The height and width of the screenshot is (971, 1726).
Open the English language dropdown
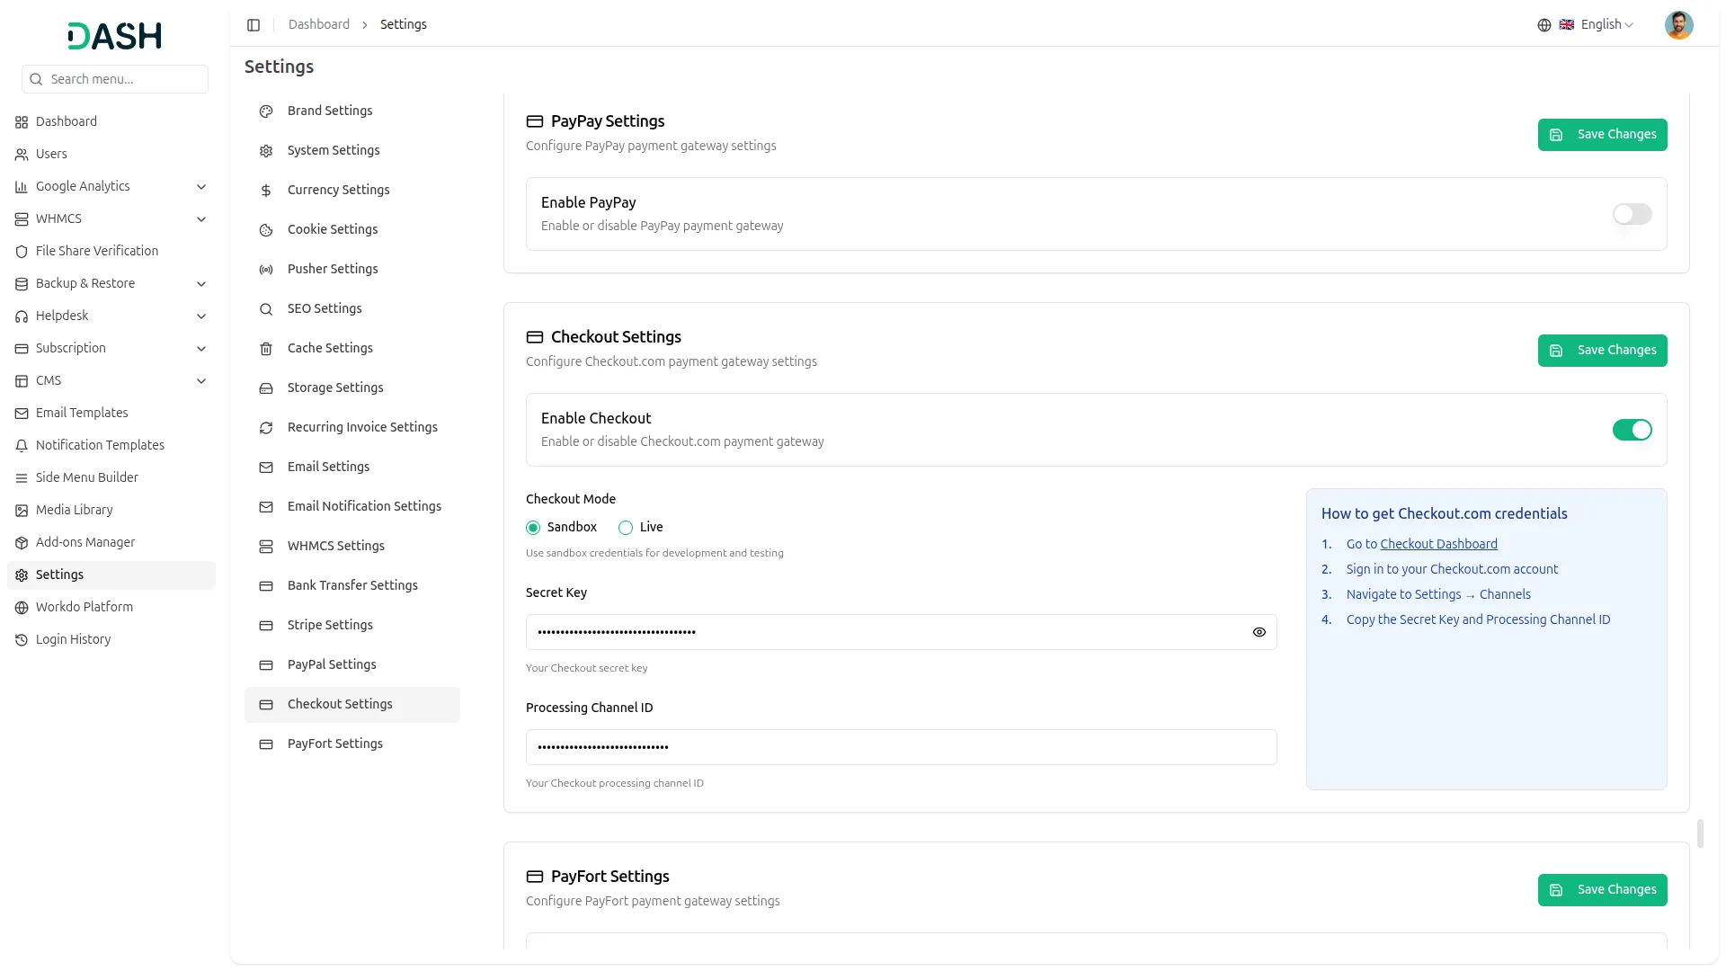1597,25
